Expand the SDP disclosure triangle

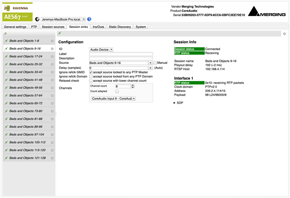(175, 103)
